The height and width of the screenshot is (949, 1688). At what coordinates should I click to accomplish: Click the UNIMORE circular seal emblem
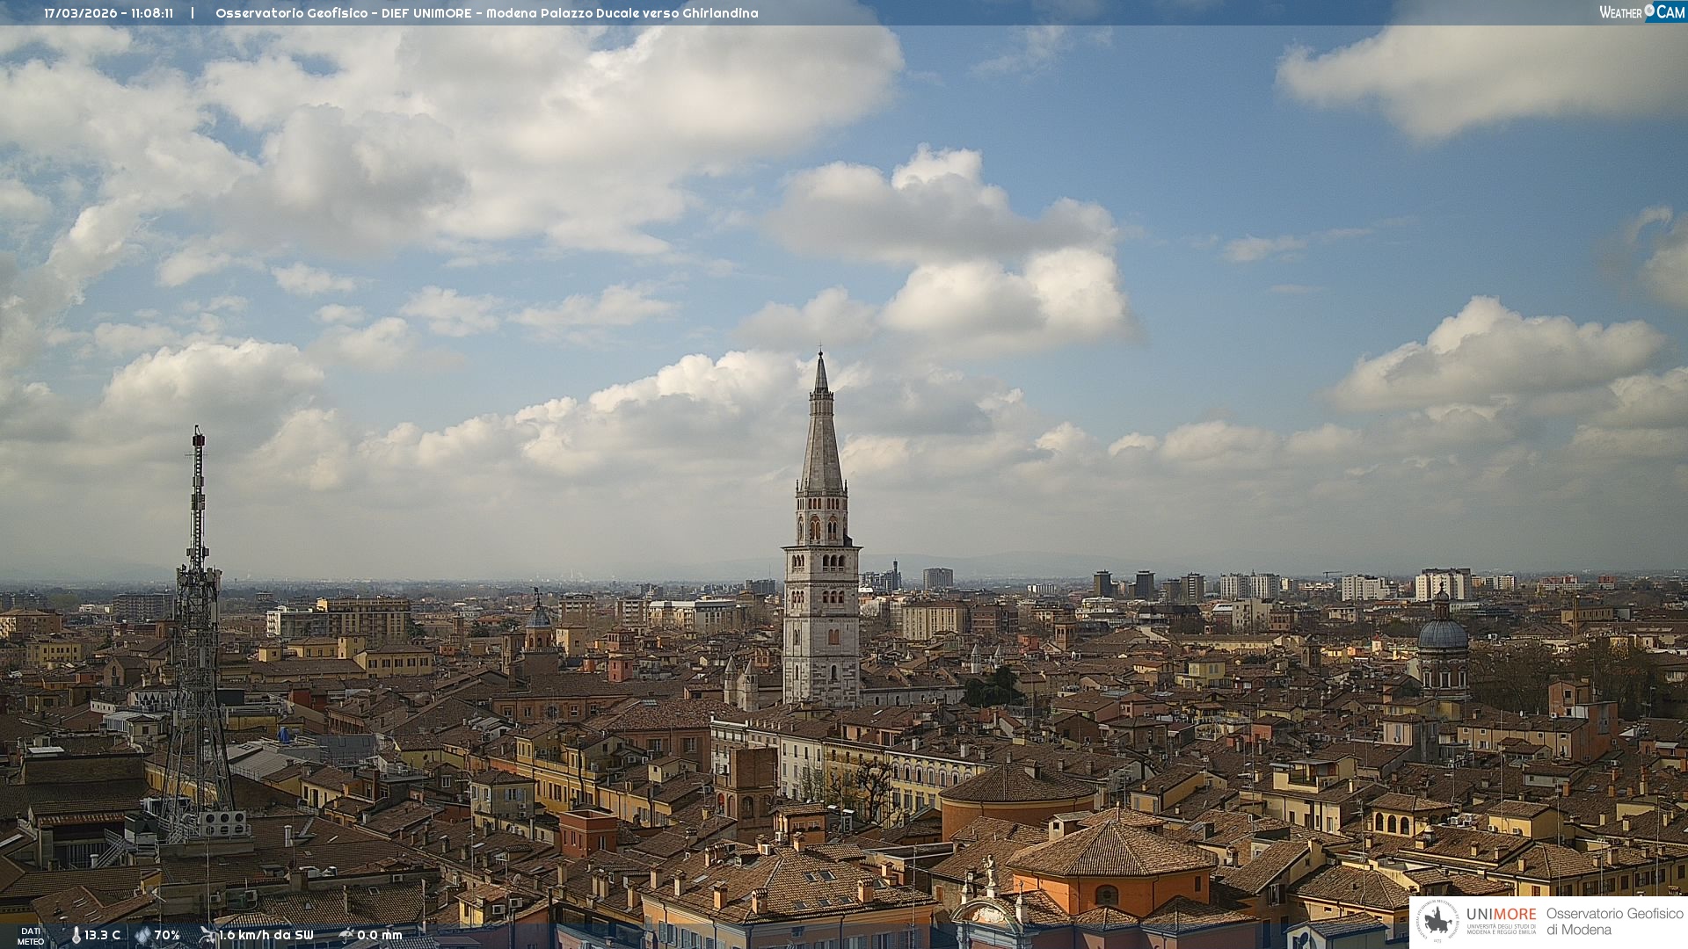coord(1437,922)
